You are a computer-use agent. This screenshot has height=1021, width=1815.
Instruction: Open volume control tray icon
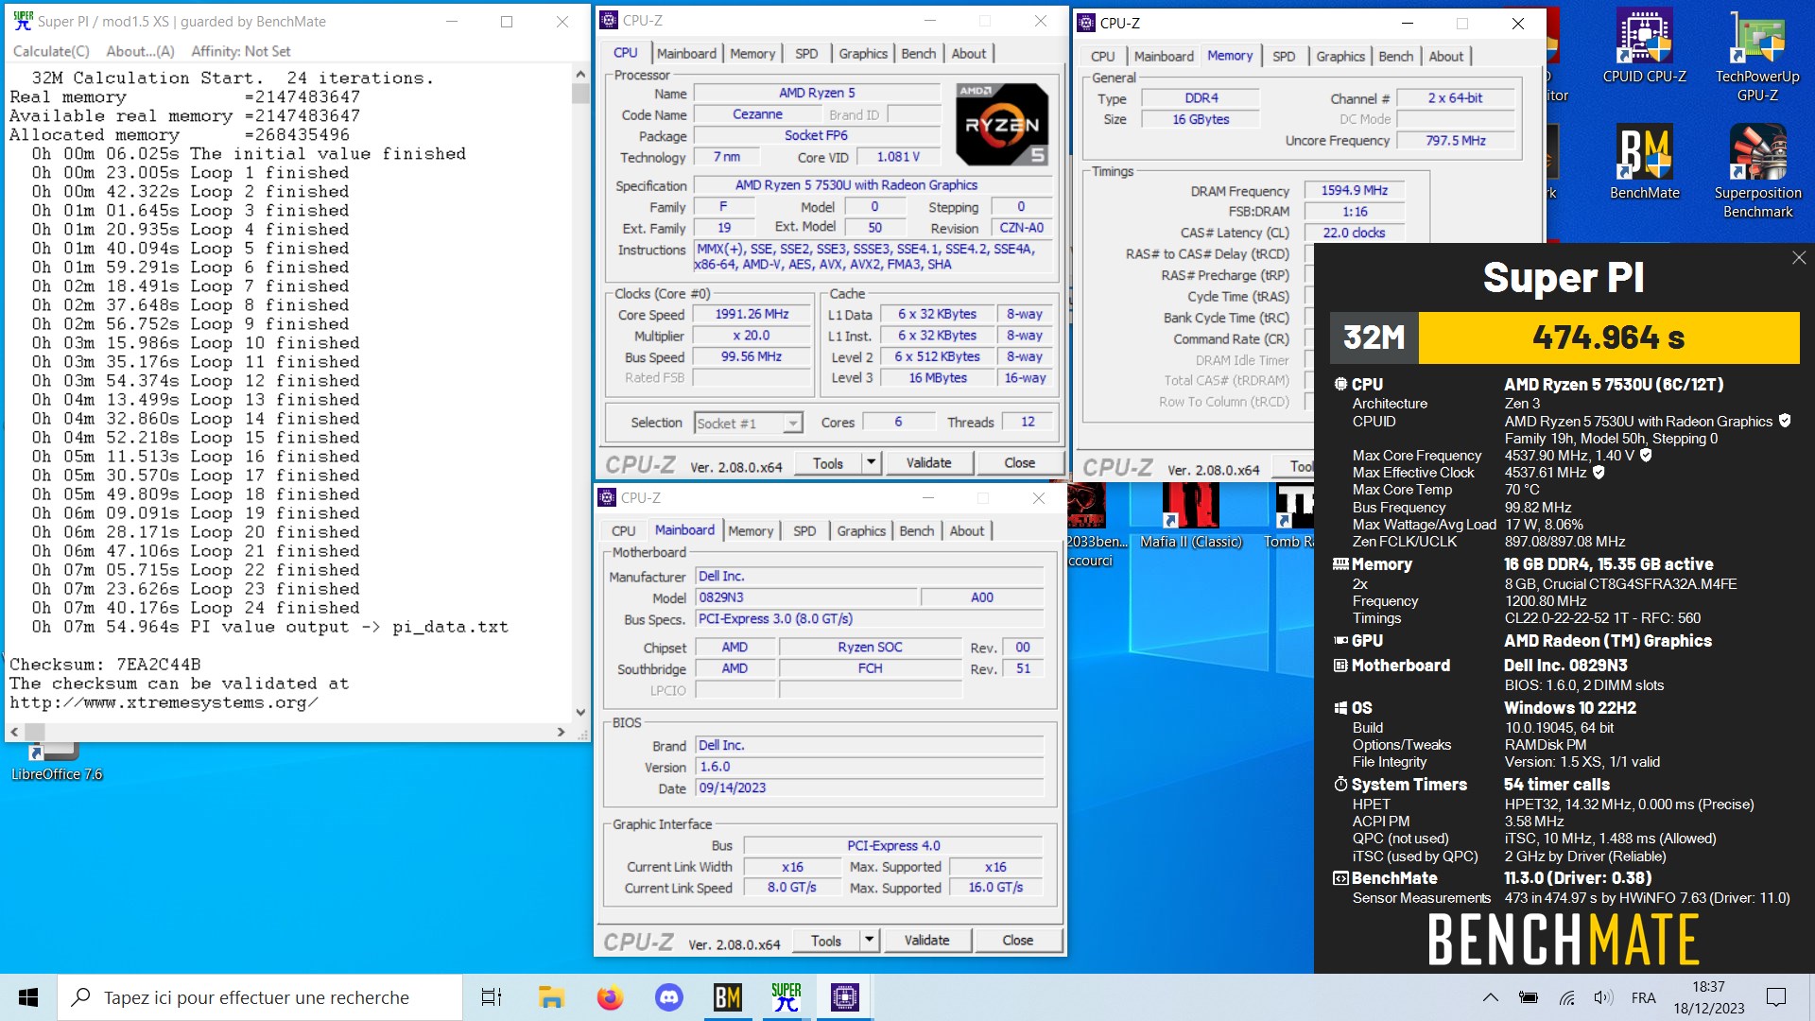pyautogui.click(x=1603, y=997)
